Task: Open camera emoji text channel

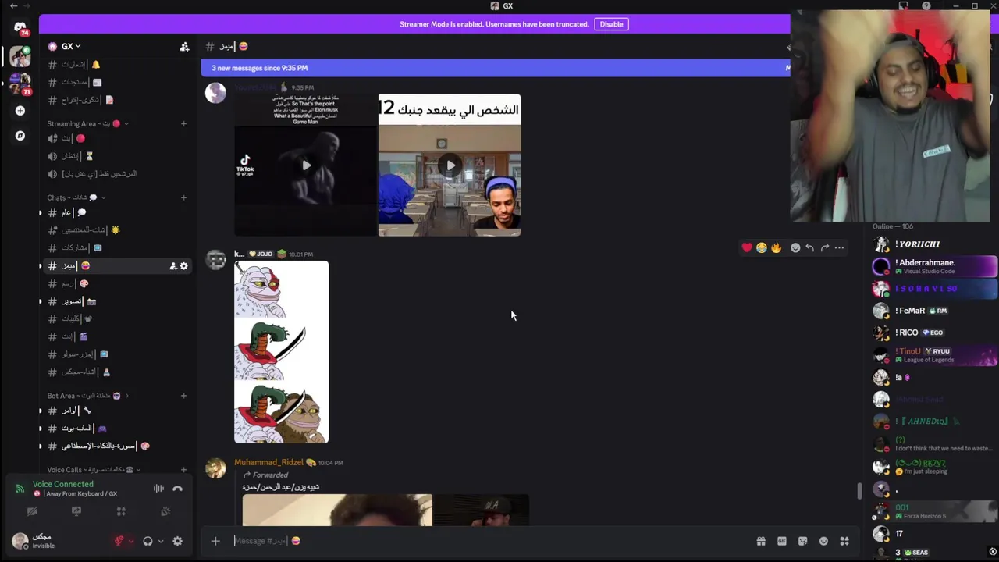Action: coord(116,301)
